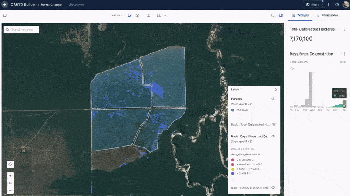The width and height of the screenshot is (350, 196).
Task: Hide the Parcels layer
Action: pyautogui.click(x=273, y=99)
